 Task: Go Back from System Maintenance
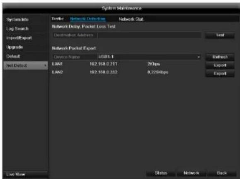[x=222, y=173]
